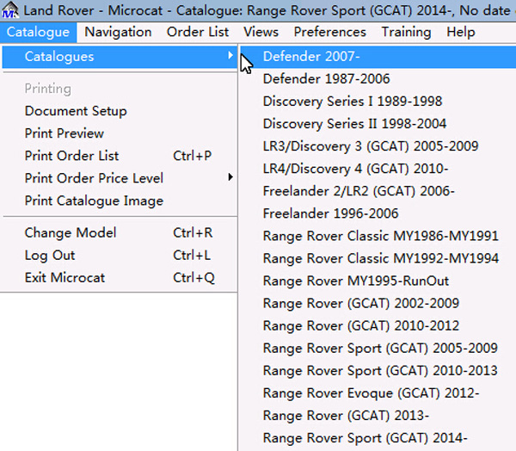Open the Training menu
The width and height of the screenshot is (516, 451).
[406, 33]
